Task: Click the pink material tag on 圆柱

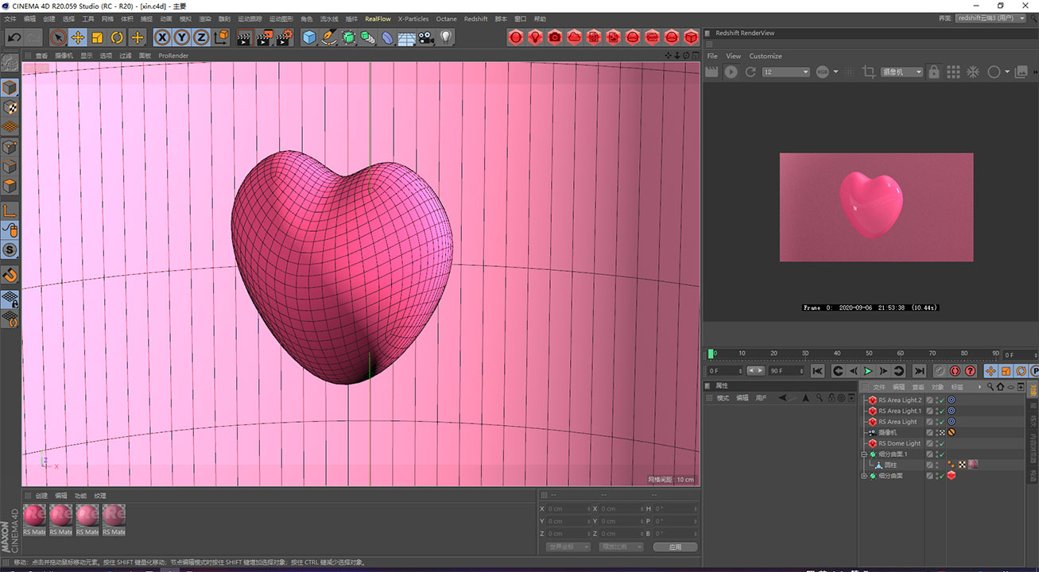Action: click(x=973, y=465)
